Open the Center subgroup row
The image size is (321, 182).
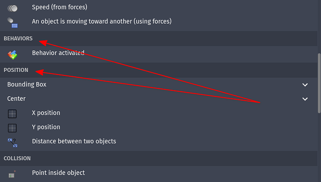pos(159,99)
